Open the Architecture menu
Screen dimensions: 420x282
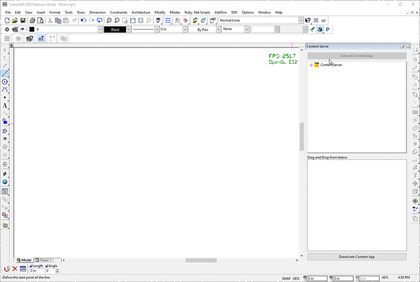(141, 12)
